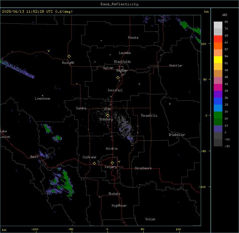Click the red 60-65 dBZ legend swatch
Viewport: 239px width, 233px height.
pyautogui.click(x=218, y=39)
